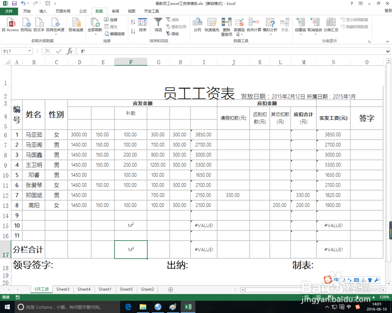The width and height of the screenshot is (392, 313).
Task: Click Text to Columns (分列) icon
Action: 197,25
